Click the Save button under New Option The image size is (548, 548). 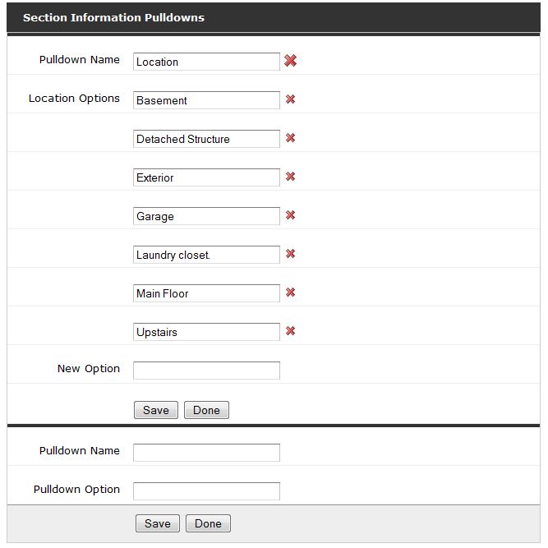[x=156, y=410]
